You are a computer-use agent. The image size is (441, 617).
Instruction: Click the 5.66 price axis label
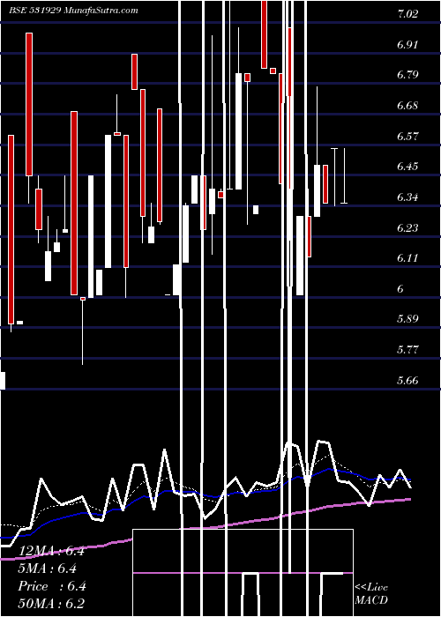(x=407, y=381)
